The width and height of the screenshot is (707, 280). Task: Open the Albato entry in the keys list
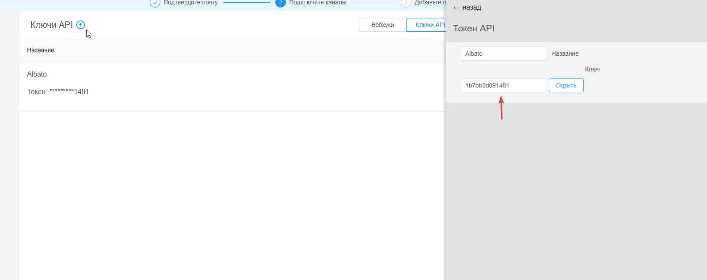37,74
